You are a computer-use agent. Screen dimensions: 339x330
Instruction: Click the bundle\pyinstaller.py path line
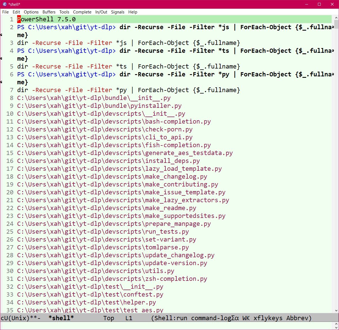99,106
